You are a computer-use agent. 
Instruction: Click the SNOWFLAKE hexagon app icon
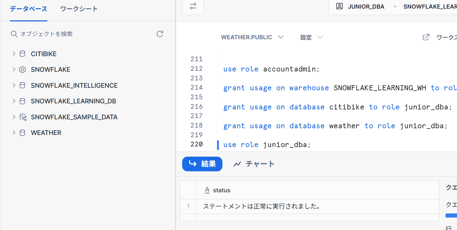pos(22,70)
